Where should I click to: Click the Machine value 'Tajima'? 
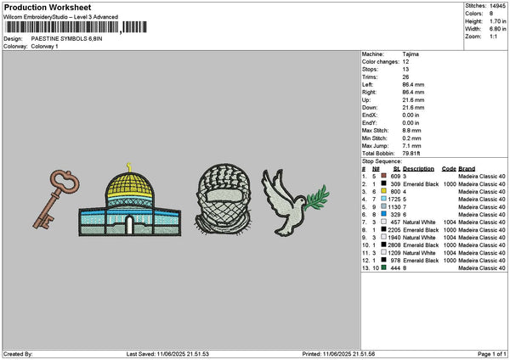411,54
